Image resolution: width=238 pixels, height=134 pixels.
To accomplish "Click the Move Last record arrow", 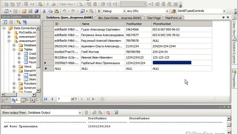I will point(88,99).
